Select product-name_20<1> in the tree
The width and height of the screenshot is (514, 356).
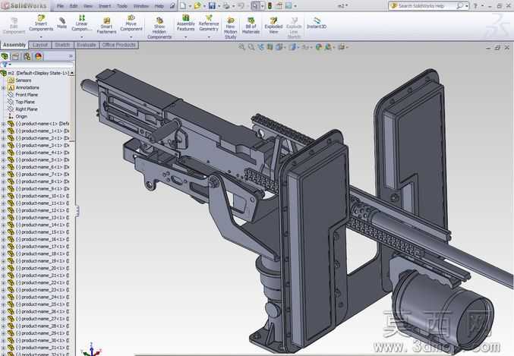[x=39, y=268]
